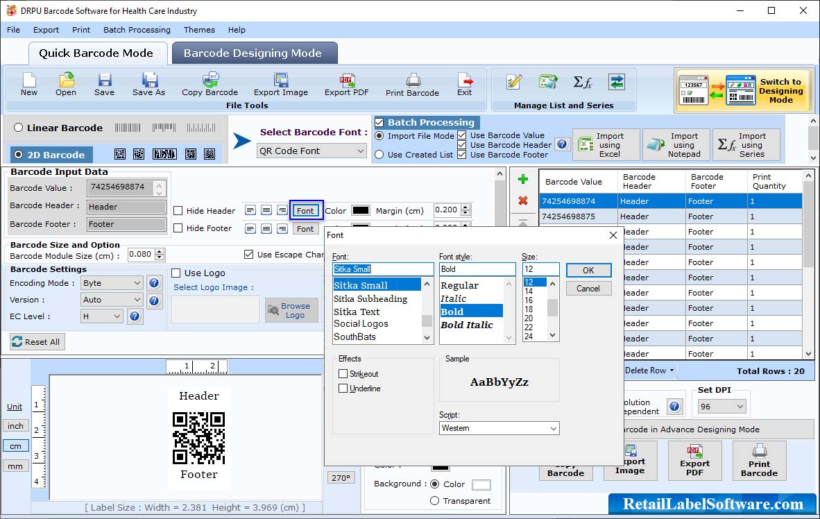The height and width of the screenshot is (519, 820).
Task: Add a row with green plus icon
Action: click(523, 180)
